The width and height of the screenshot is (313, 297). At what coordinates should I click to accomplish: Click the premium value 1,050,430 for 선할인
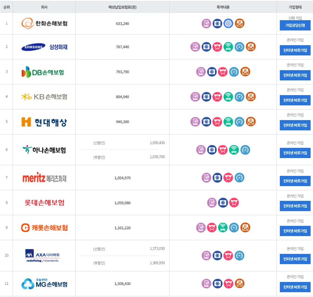pos(157,143)
